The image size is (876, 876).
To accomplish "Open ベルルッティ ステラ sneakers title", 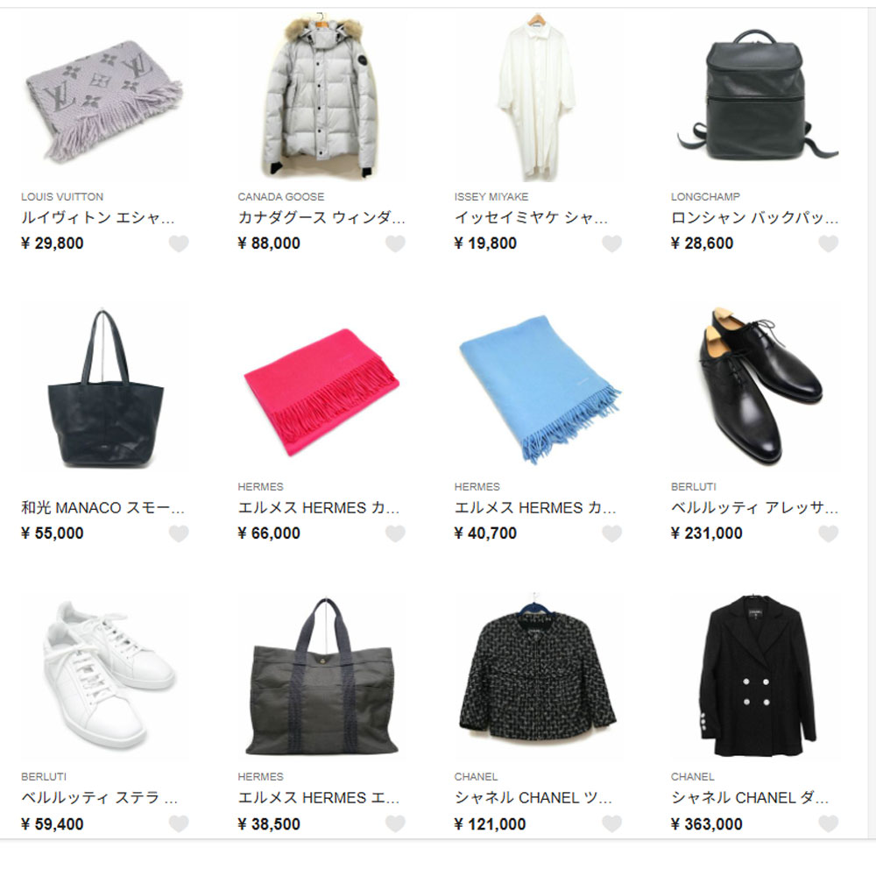I will 100,797.
